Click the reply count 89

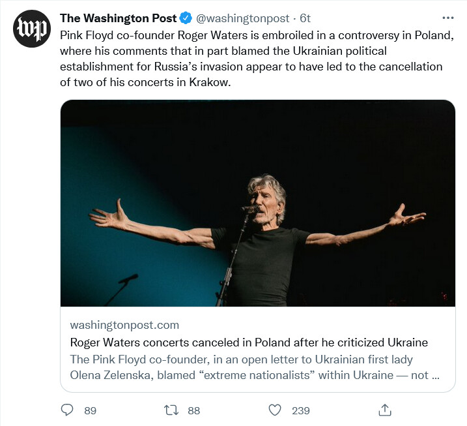click(x=90, y=410)
